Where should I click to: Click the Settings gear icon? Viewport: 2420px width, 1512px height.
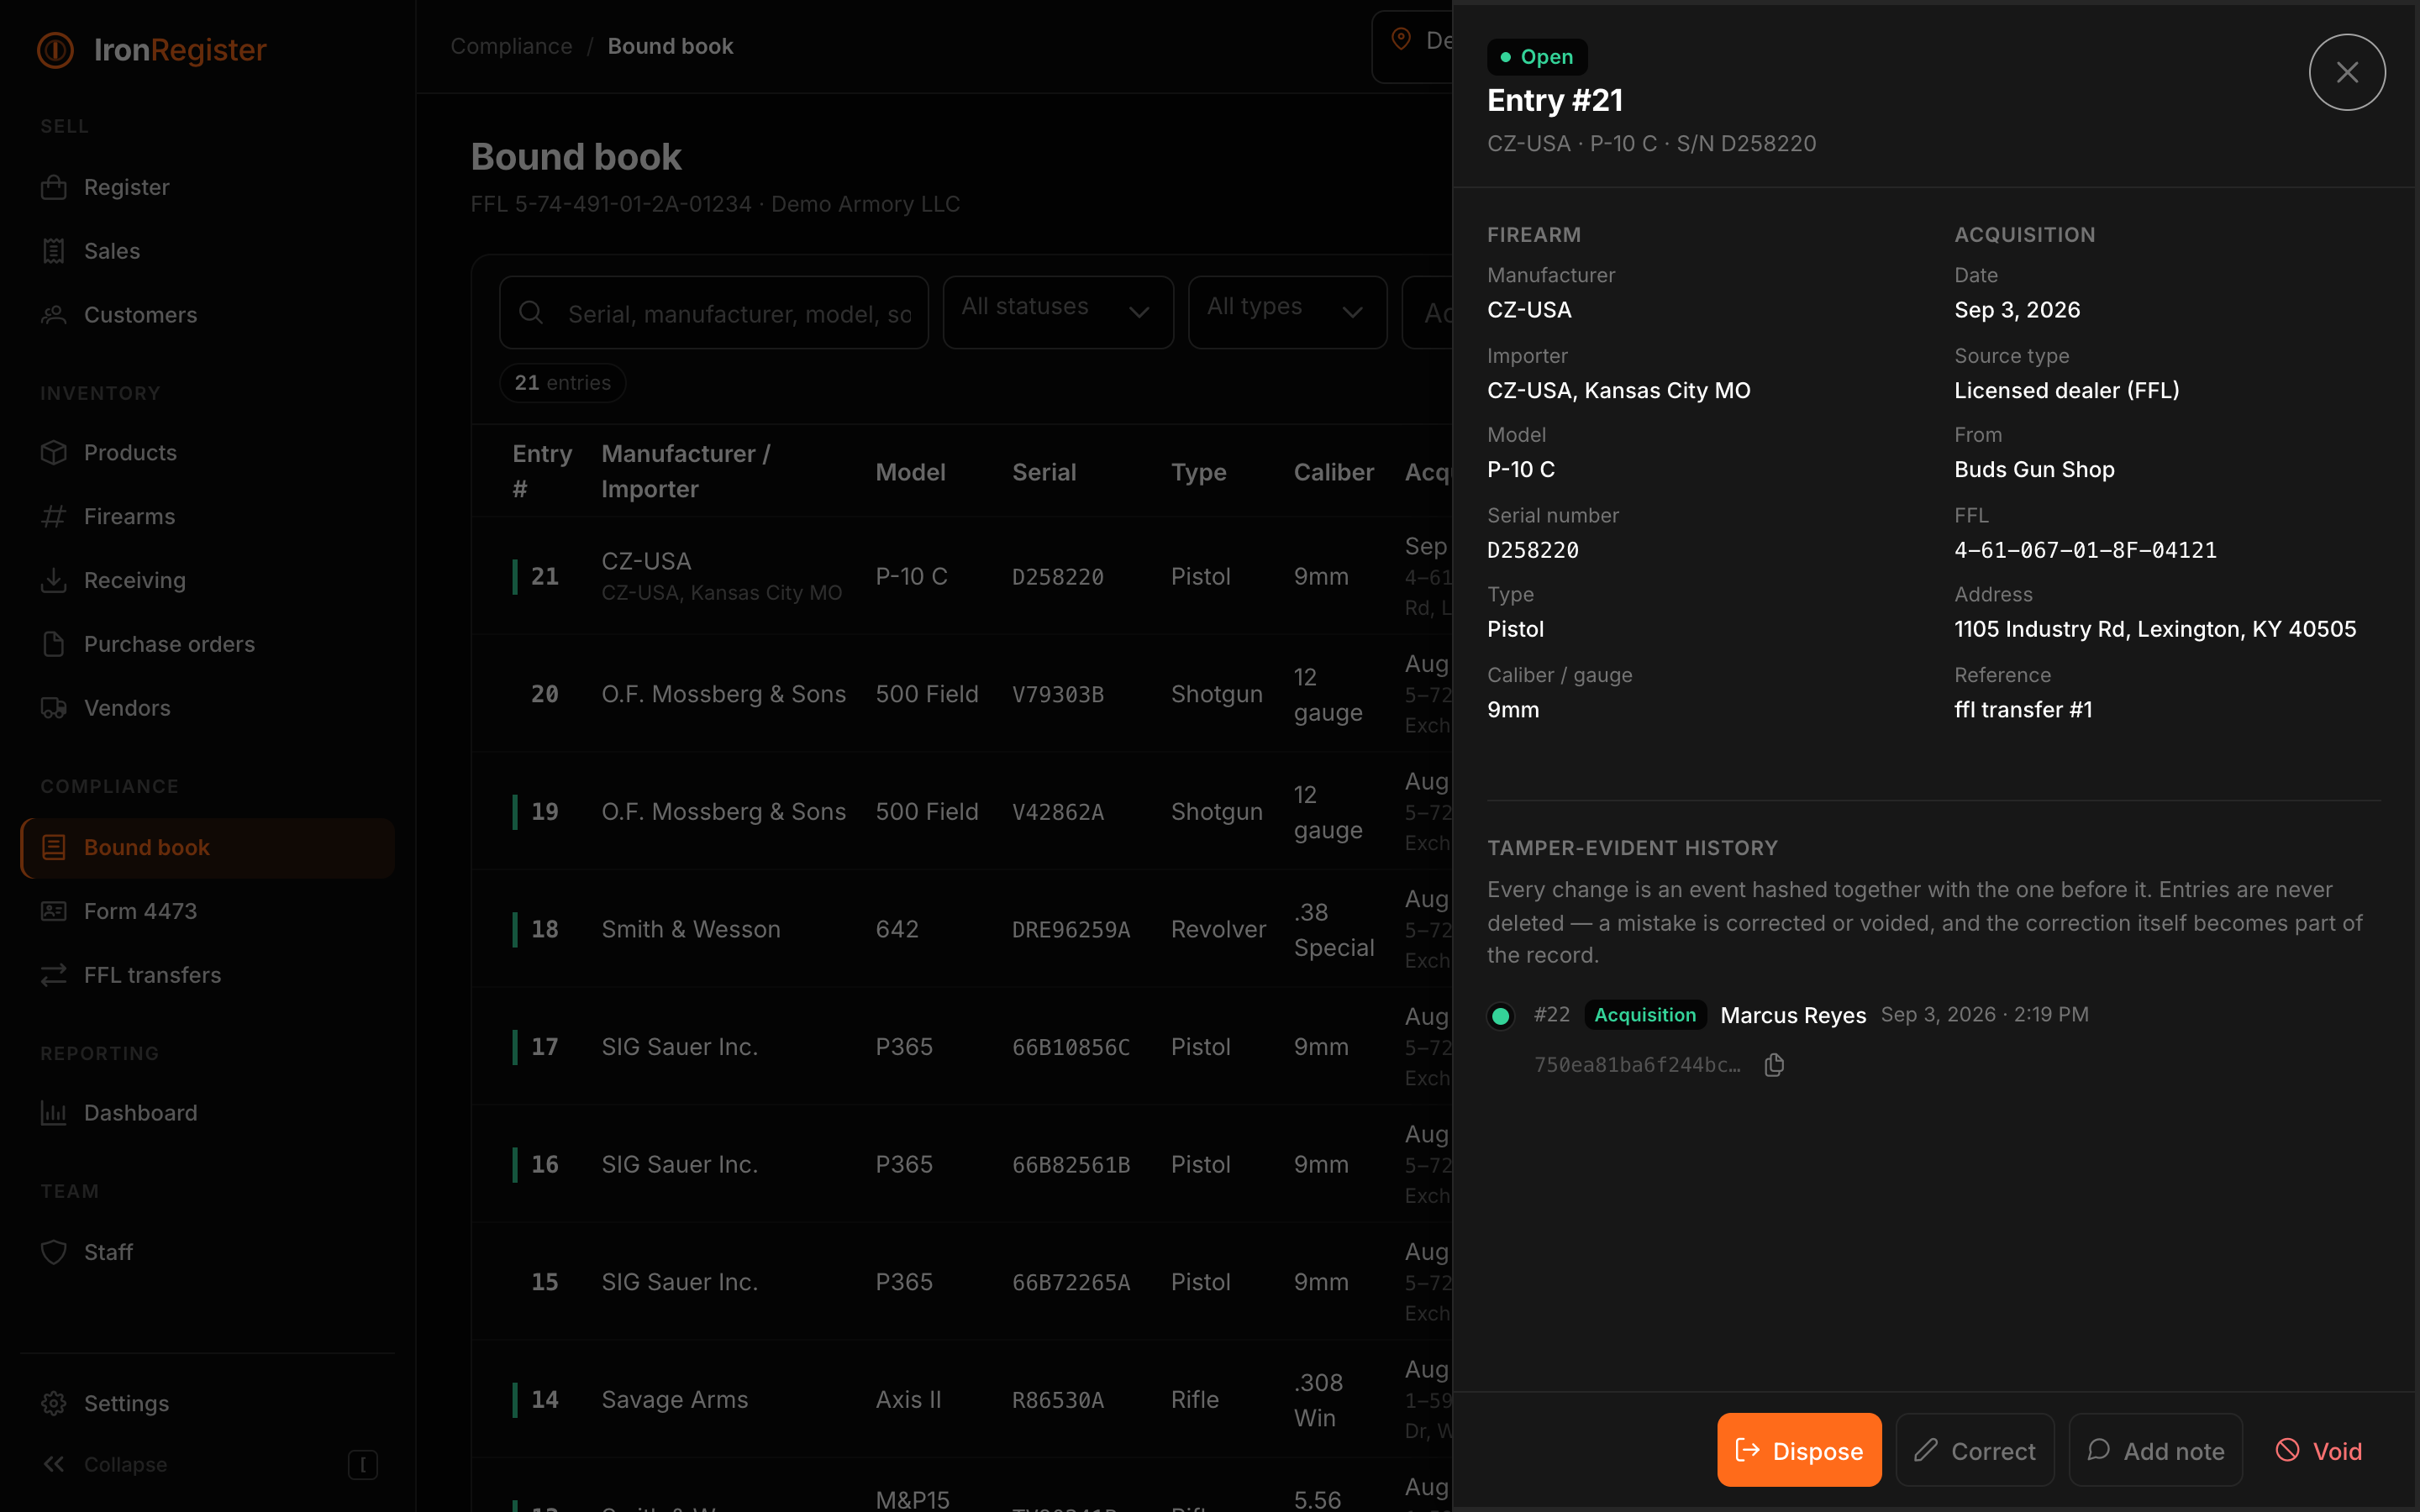[54, 1403]
